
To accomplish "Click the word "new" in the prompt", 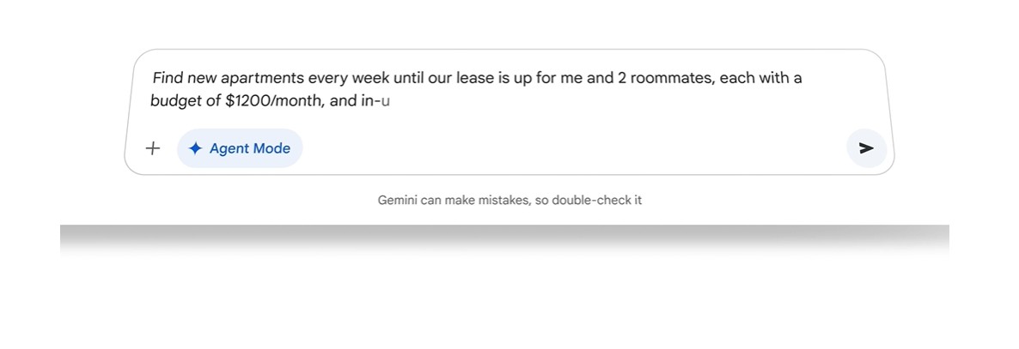I will (x=203, y=79).
